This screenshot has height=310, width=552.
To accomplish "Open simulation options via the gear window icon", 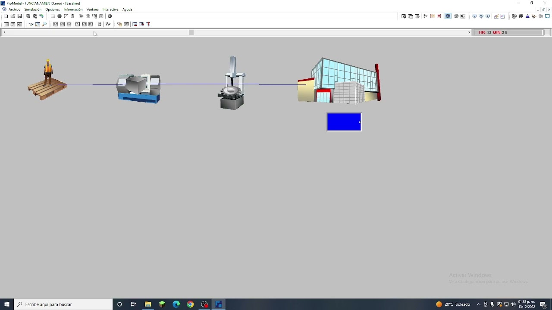I will [404, 16].
